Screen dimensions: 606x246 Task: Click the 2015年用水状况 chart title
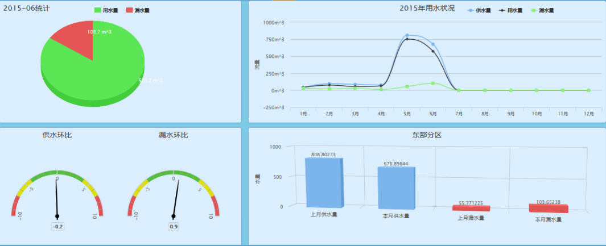point(427,9)
